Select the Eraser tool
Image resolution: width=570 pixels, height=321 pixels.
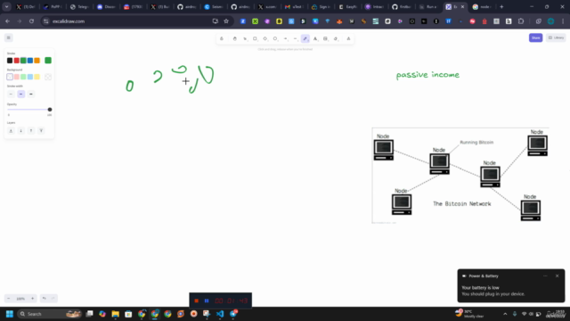pyautogui.click(x=336, y=38)
